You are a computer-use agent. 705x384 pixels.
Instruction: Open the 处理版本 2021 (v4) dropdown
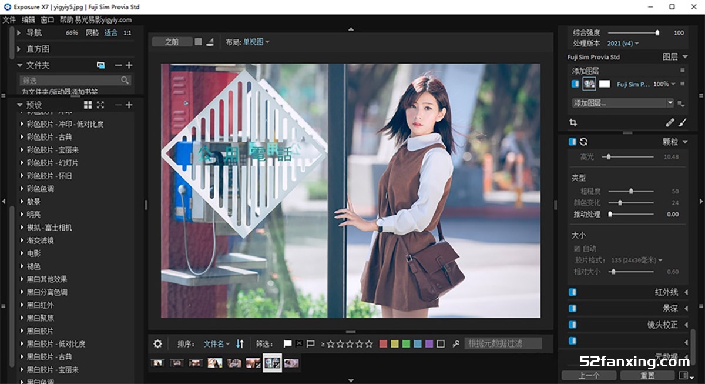623,44
